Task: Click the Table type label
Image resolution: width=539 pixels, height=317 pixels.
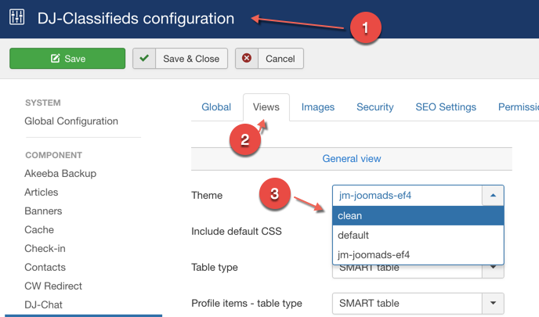Action: (215, 267)
